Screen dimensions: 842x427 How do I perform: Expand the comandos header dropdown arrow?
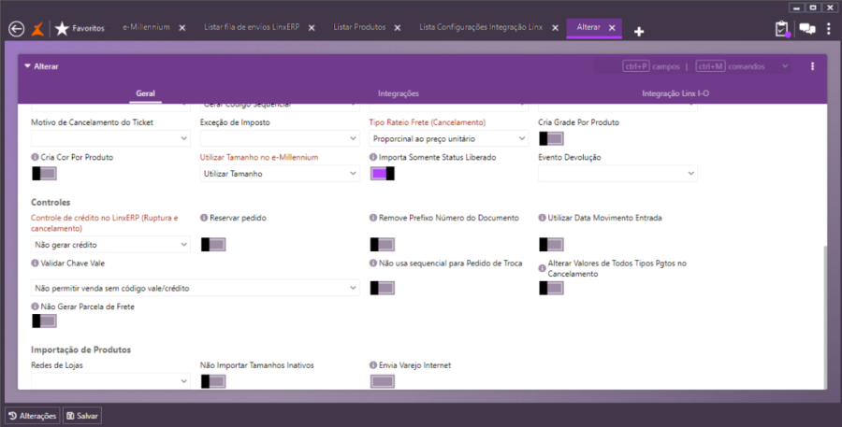tap(785, 66)
